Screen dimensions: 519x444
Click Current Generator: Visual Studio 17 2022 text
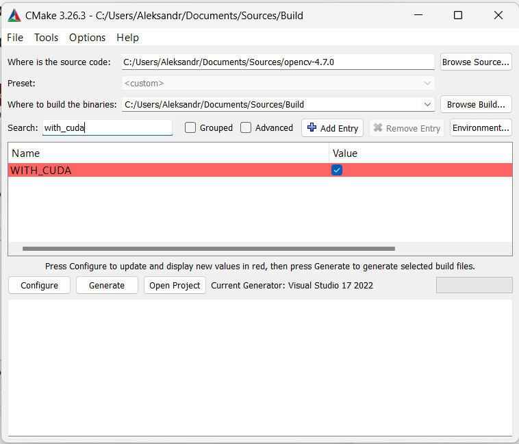pyautogui.click(x=292, y=285)
